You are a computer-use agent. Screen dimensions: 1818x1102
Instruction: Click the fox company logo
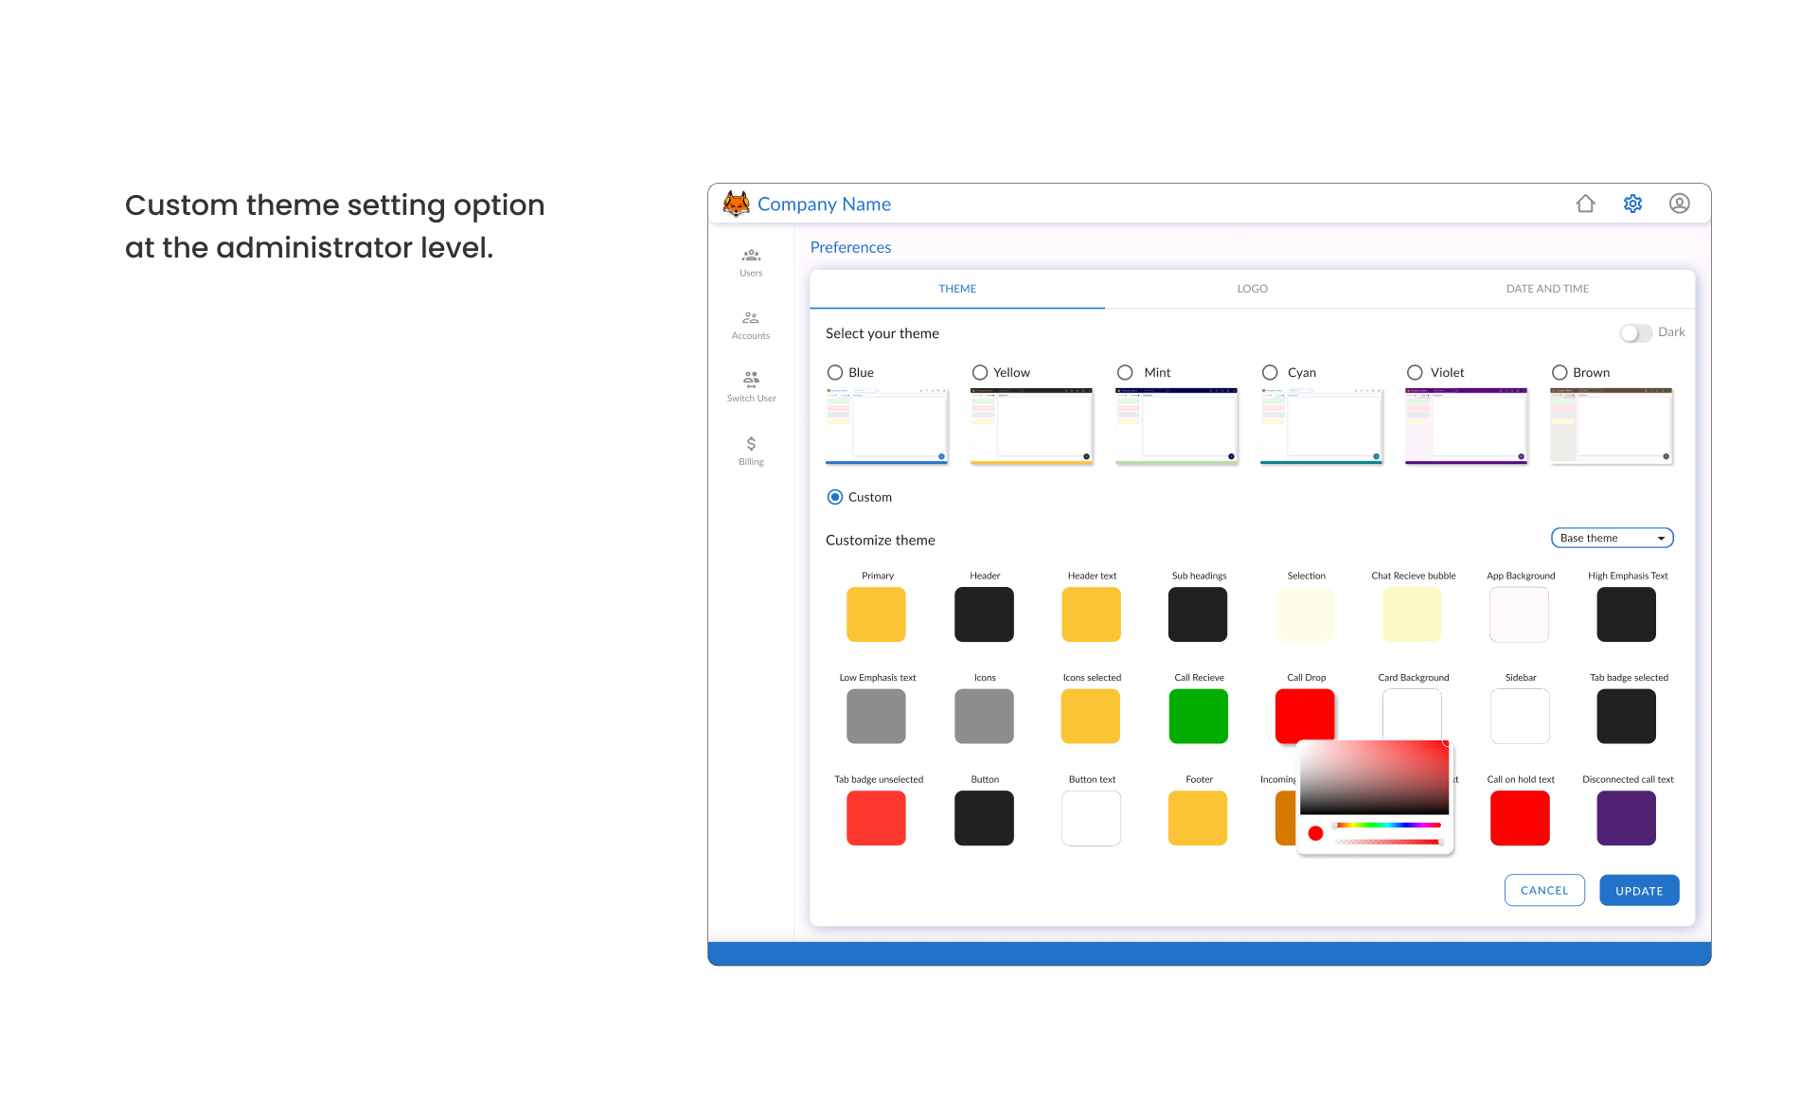coord(736,204)
